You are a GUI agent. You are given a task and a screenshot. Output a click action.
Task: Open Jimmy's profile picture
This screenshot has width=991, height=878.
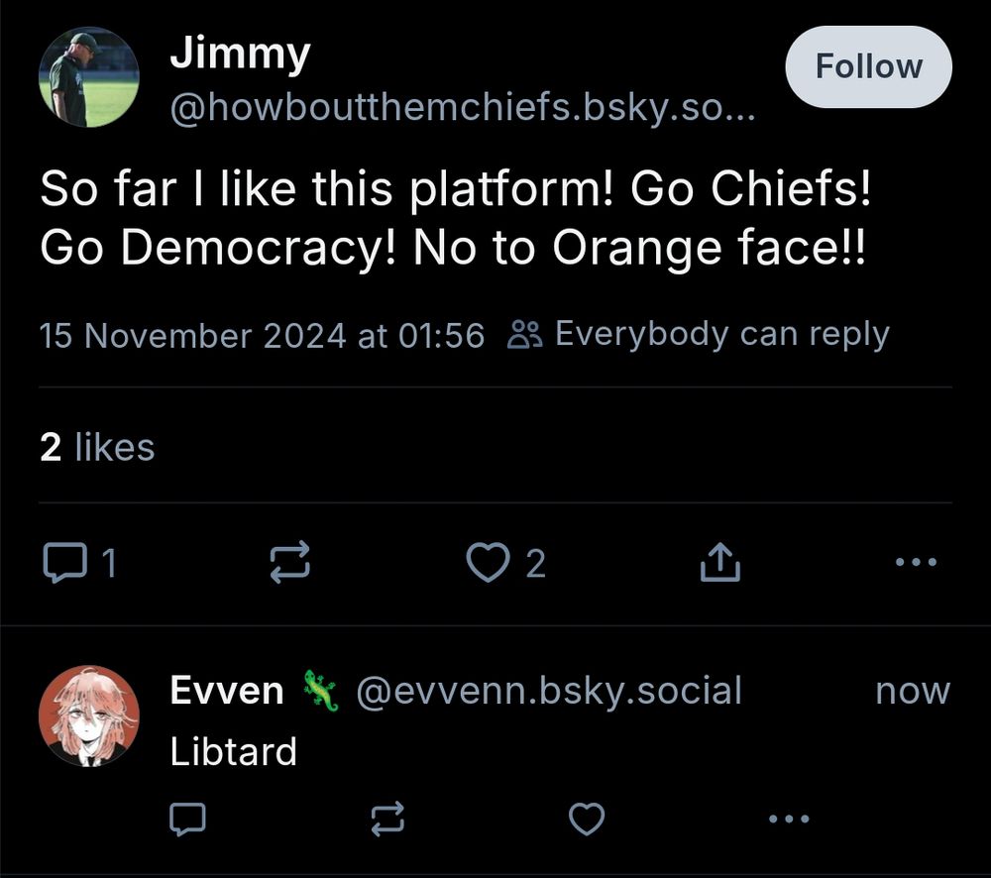[x=88, y=77]
